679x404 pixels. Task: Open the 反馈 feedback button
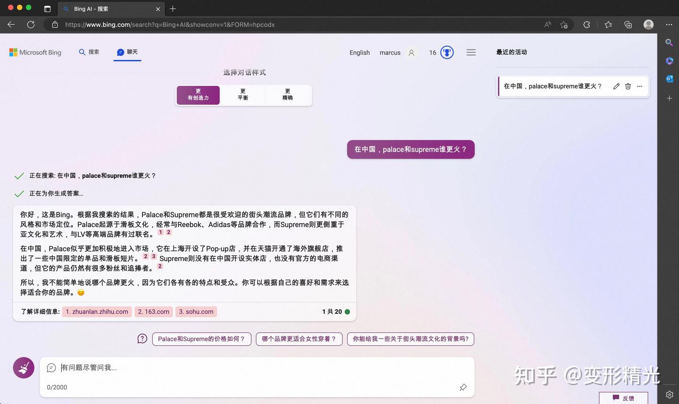(x=623, y=398)
